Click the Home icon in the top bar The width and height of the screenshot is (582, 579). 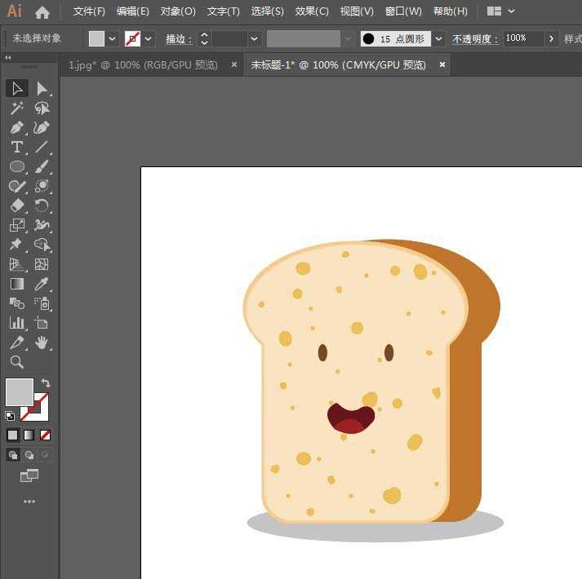coord(42,12)
